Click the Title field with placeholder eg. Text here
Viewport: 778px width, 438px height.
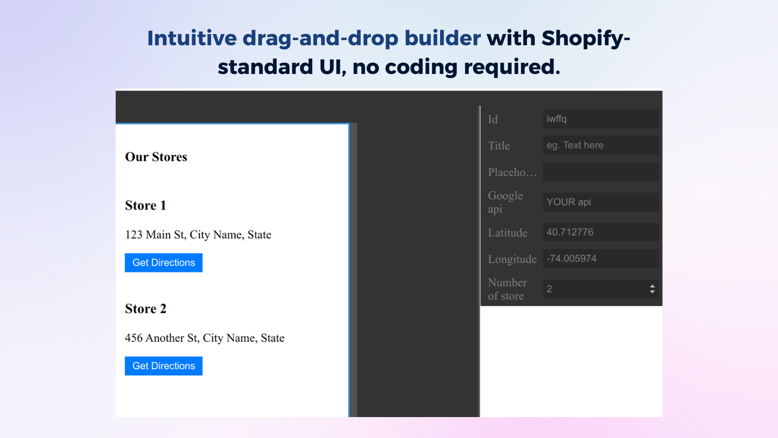pos(600,145)
